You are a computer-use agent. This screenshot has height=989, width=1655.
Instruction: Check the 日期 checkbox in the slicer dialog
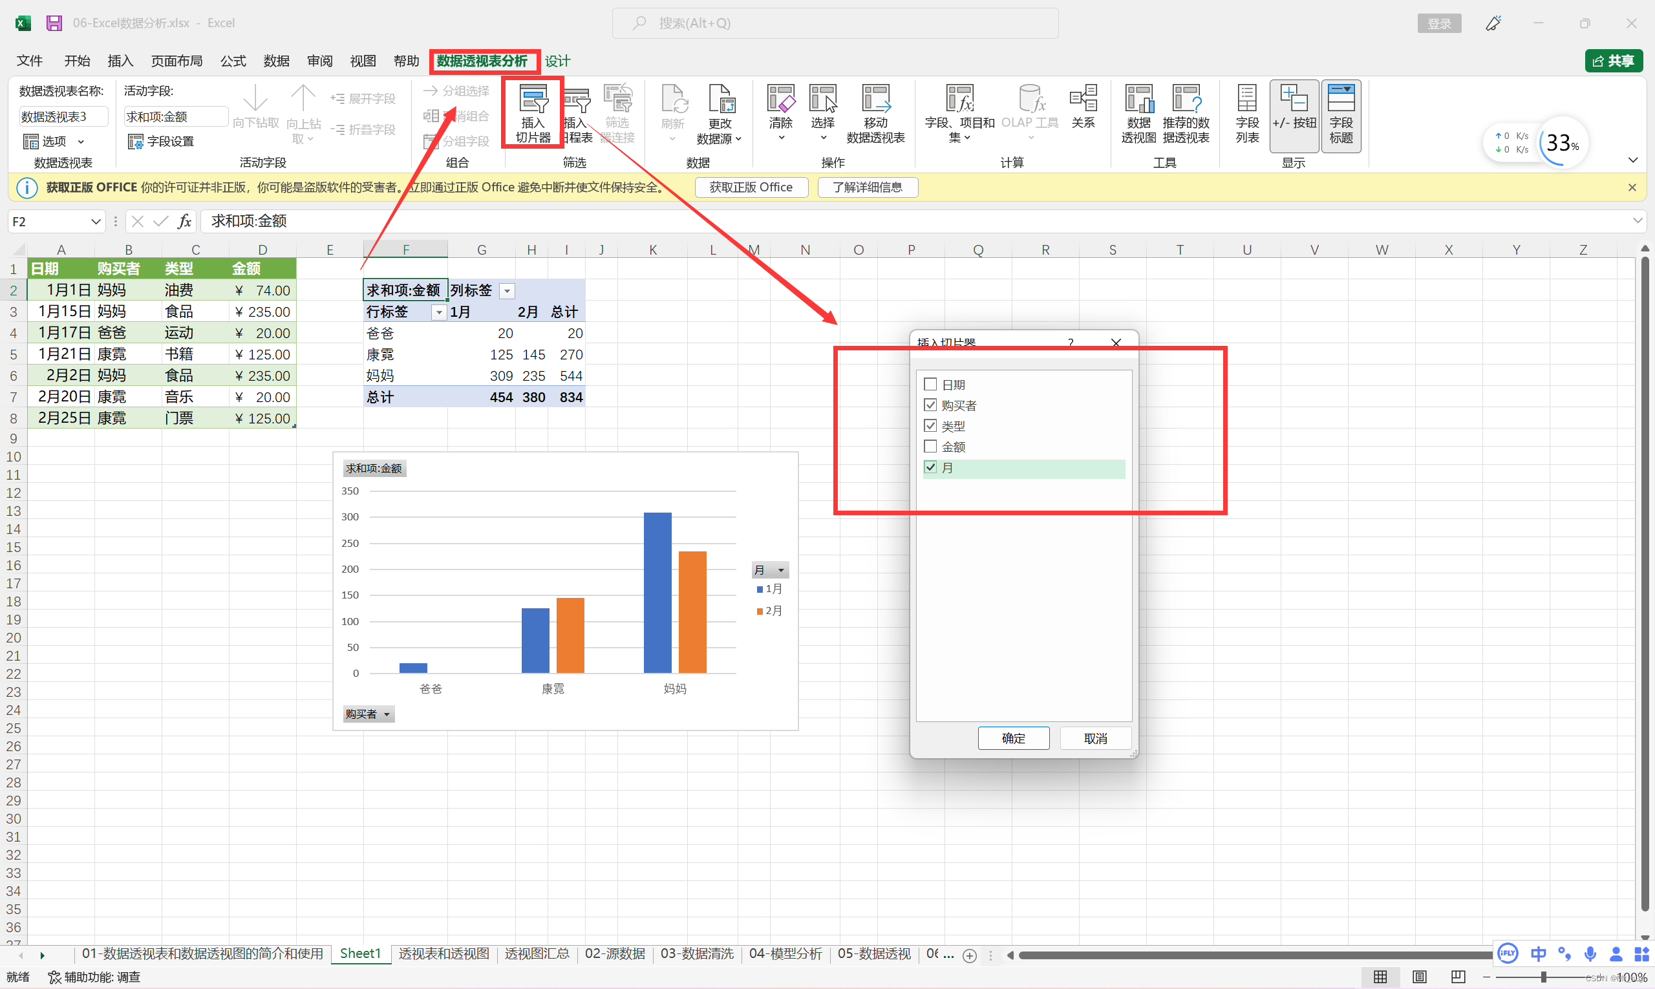[x=930, y=385]
